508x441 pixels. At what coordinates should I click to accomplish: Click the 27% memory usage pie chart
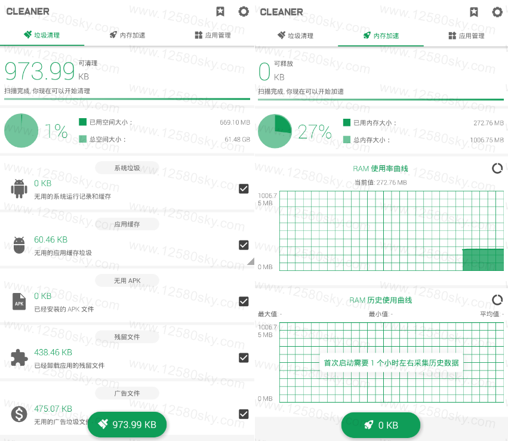[x=275, y=131]
